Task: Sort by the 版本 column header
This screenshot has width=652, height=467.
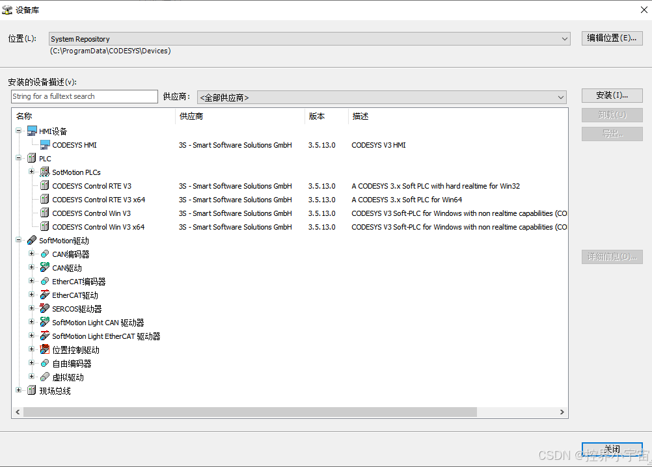Action: click(x=327, y=116)
